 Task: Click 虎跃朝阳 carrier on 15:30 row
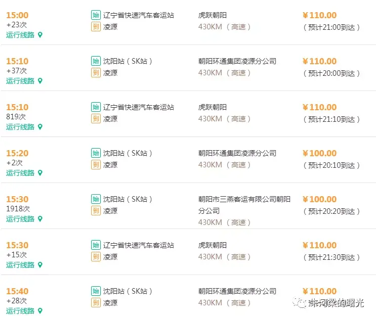[x=213, y=245]
